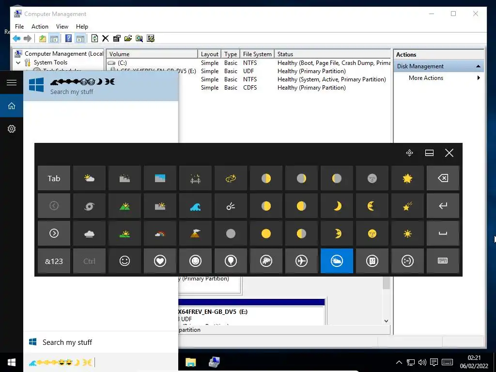Image resolution: width=496 pixels, height=372 pixels.
Task: Insert the gray new moon with face emoji
Action: pyautogui.click(x=372, y=178)
